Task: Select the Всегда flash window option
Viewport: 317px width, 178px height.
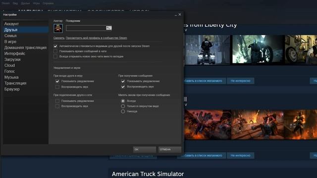Action: click(x=123, y=101)
